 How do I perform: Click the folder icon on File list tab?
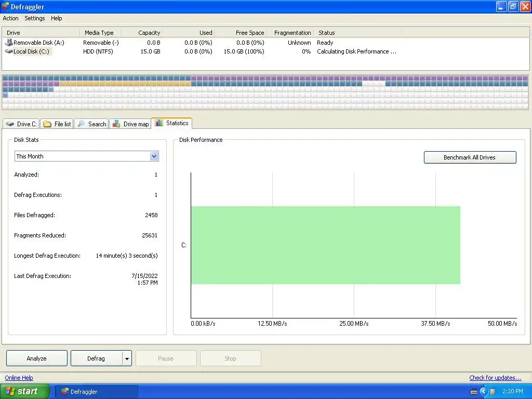(47, 124)
